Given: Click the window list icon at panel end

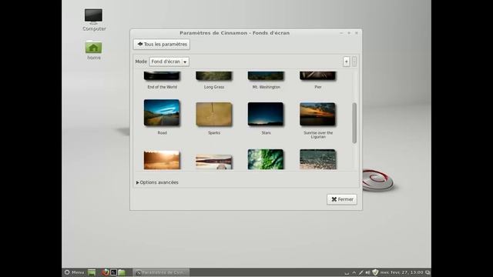Looking at the screenshot, I should pyautogui.click(x=428, y=272).
